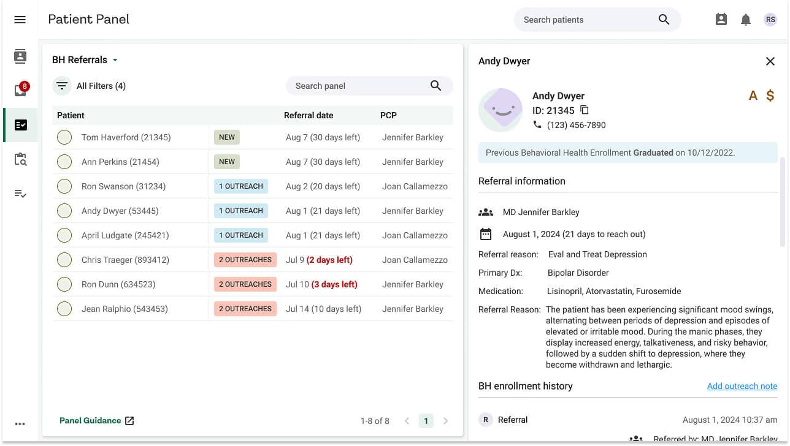Open Ron Swanson (31234) patient name

[123, 186]
